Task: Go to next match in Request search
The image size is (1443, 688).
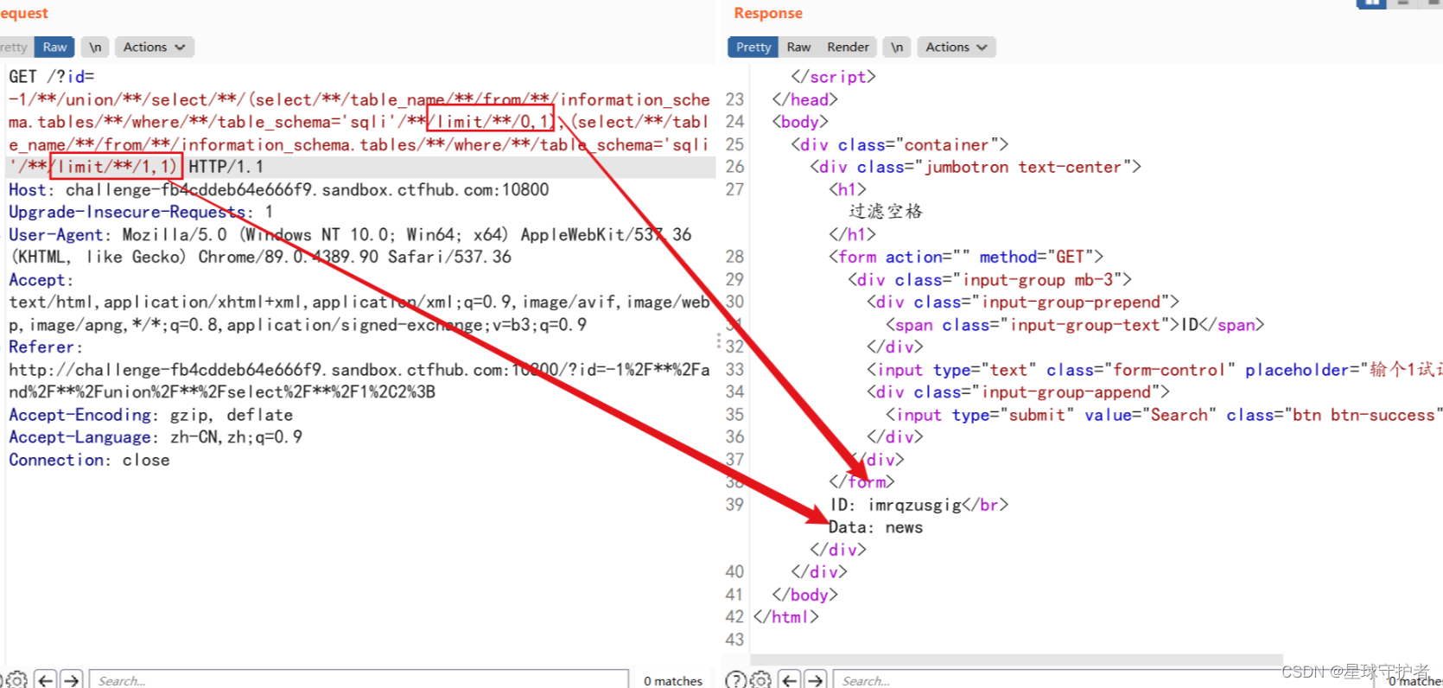Action: tap(72, 680)
